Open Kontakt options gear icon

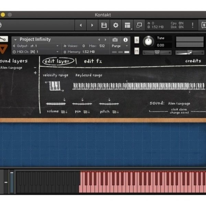(116, 25)
